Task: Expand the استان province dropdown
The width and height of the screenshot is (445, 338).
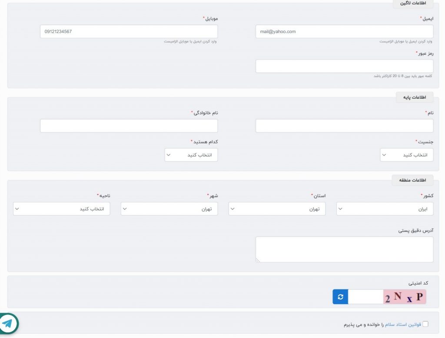Action: 277,209
